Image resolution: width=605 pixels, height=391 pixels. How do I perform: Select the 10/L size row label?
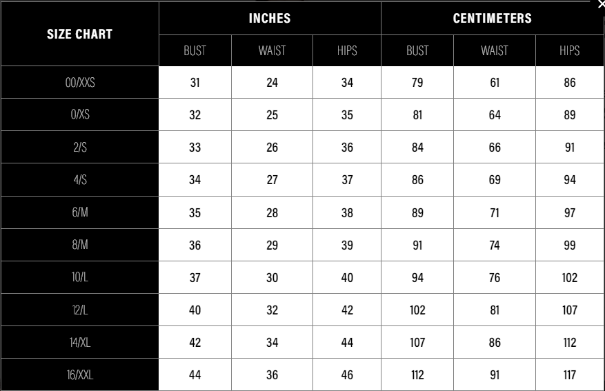79,278
